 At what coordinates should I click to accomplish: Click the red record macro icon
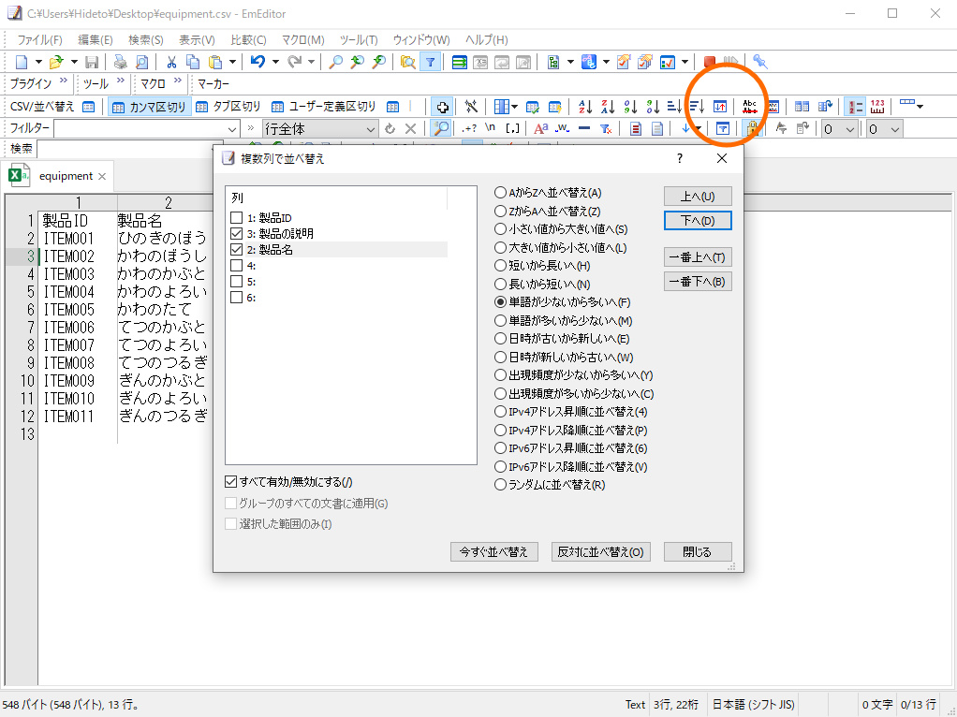tap(709, 62)
